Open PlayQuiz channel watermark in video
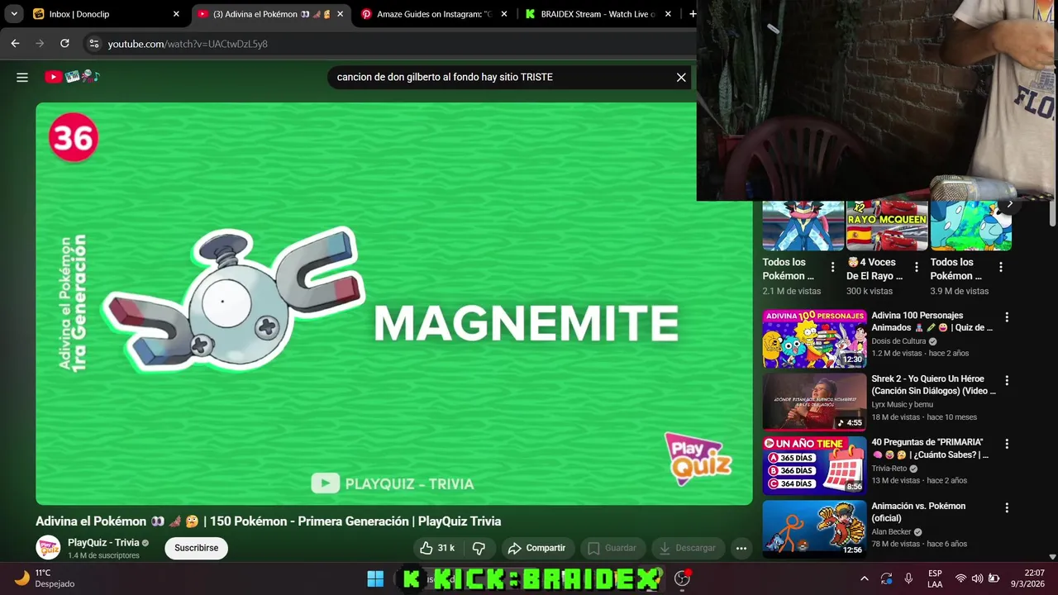Image resolution: width=1058 pixels, height=595 pixels. 698,459
